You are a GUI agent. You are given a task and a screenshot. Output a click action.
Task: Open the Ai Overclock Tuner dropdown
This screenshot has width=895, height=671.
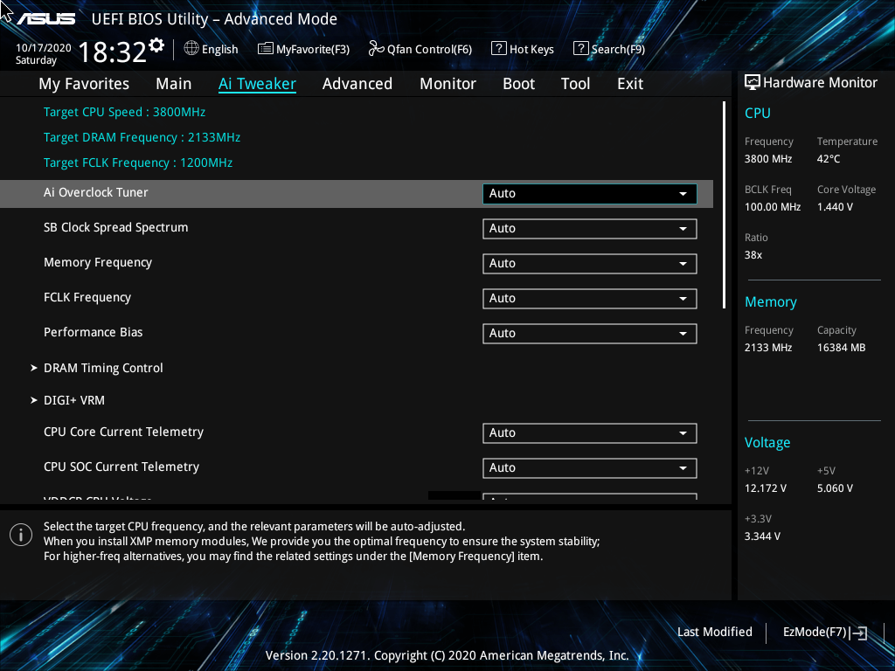[590, 193]
